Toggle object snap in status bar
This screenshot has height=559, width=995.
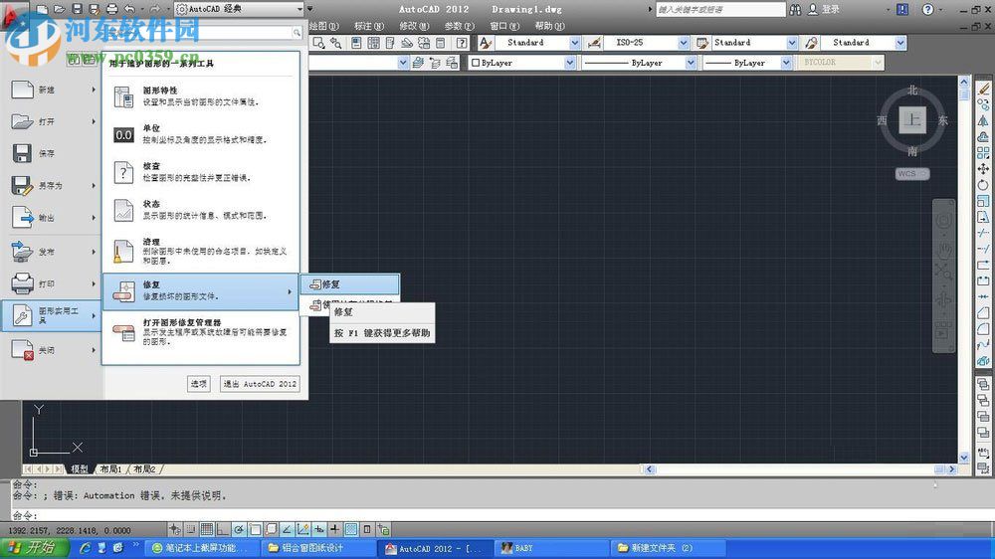coord(255,529)
